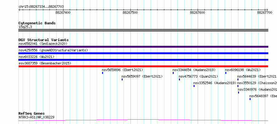The width and height of the screenshot is (277, 124).
Task: Select the blue nsv4250556 gnomAD variant bar
Action: 143,53
